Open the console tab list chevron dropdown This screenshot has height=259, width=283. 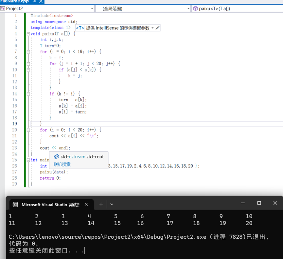(x=112, y=204)
